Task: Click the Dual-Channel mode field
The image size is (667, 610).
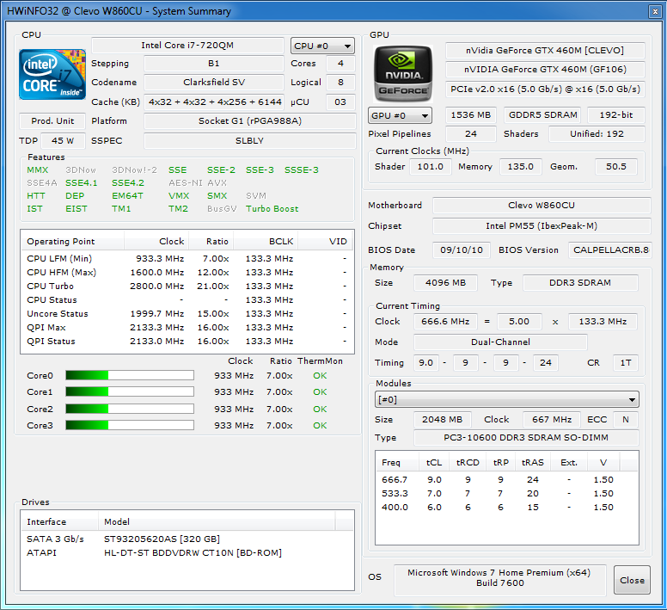Action: [500, 342]
